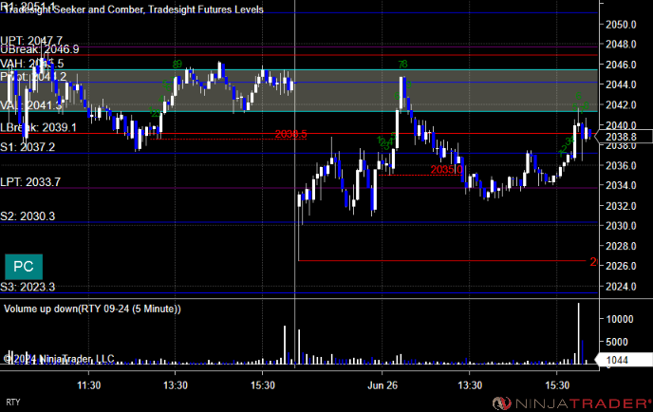Click the 10000 volume axis label
653x412 pixels.
point(620,320)
